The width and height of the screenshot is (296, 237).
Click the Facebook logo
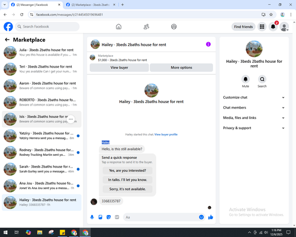click(8, 27)
